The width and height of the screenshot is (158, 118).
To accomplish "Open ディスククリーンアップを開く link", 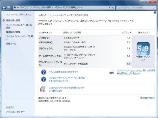I will point(19,38).
